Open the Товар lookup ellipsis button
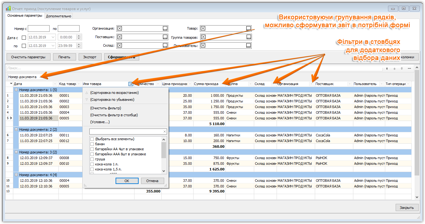Screen dimensions: 425x224 (x=248, y=29)
